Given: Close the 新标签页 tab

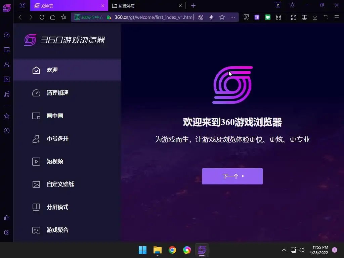Looking at the screenshot, I should 180,6.
